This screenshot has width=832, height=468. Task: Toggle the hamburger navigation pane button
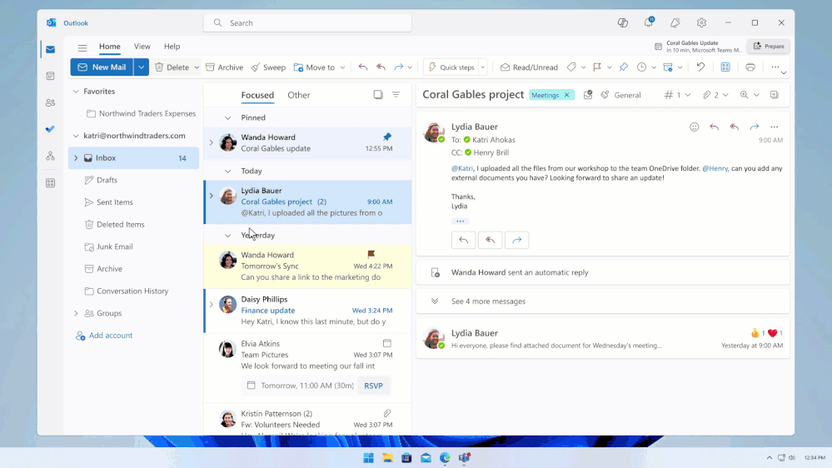82,47
